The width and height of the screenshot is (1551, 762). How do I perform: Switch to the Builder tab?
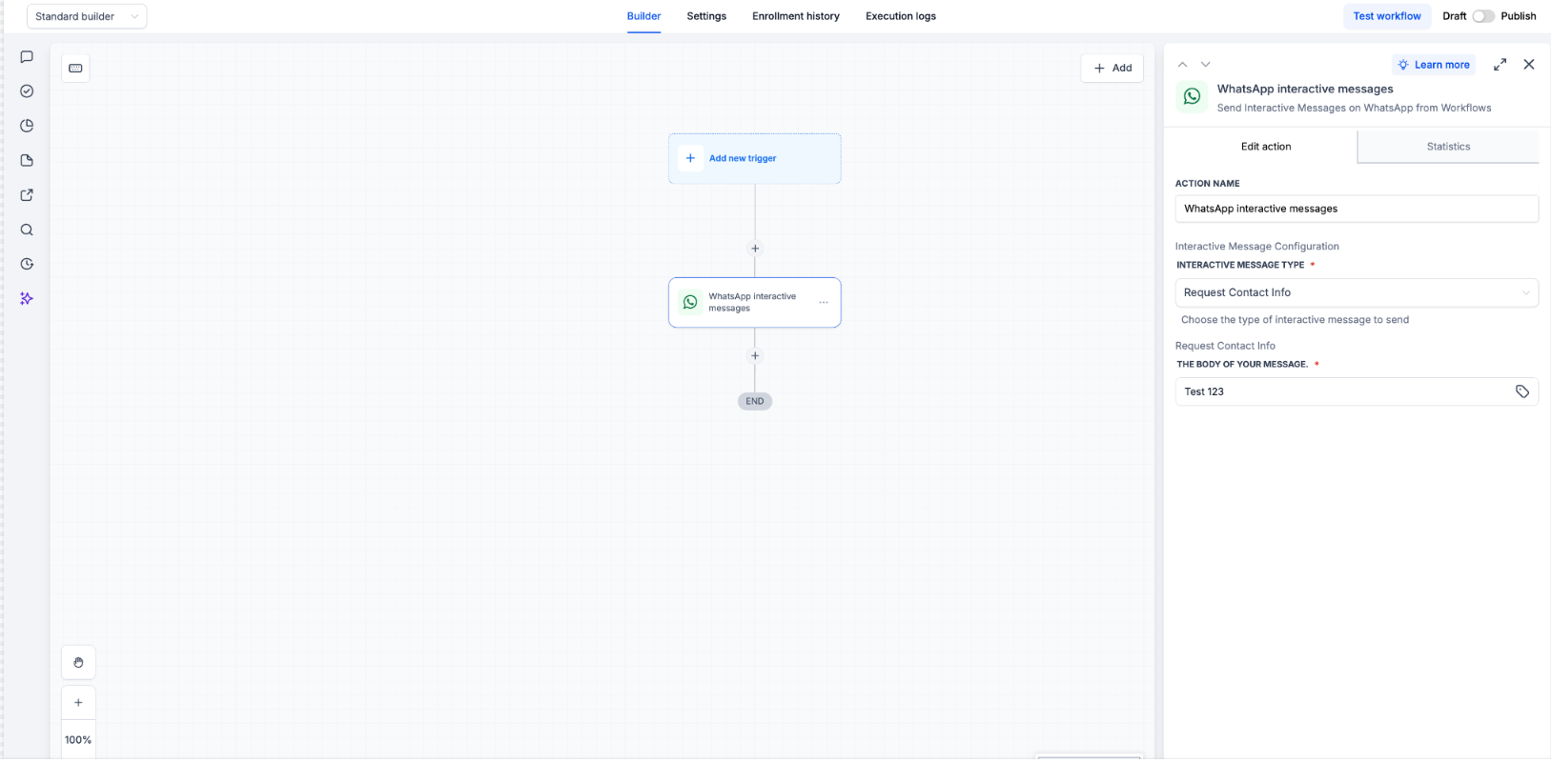coord(643,16)
